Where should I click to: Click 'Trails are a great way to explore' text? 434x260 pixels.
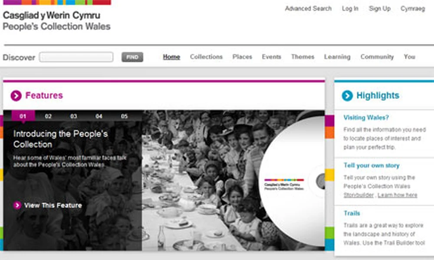[384, 234]
